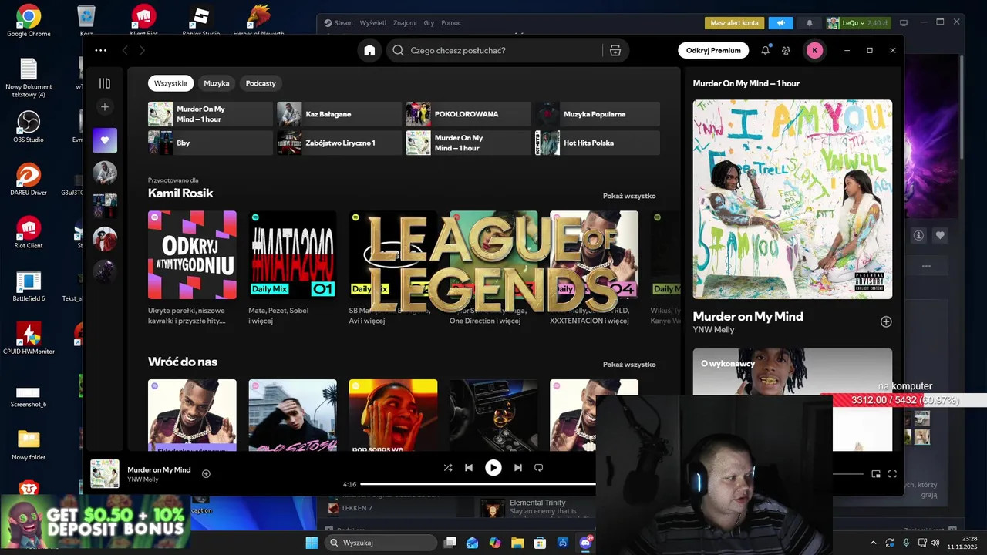Click Masz alert konta in Steam
The width and height of the screenshot is (987, 555).
(x=734, y=23)
